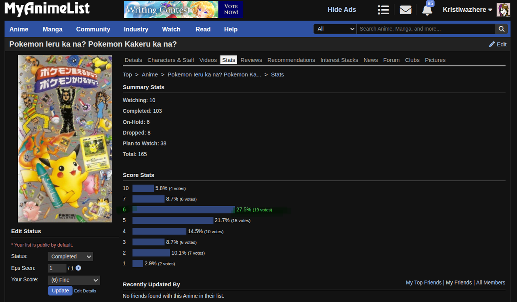Open the Help menu

tap(231, 29)
